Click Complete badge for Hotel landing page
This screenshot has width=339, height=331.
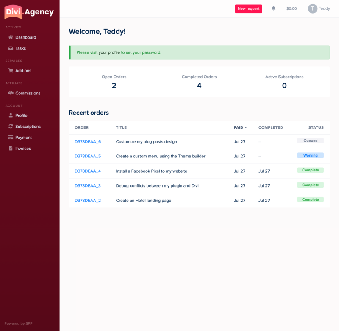pos(310,199)
